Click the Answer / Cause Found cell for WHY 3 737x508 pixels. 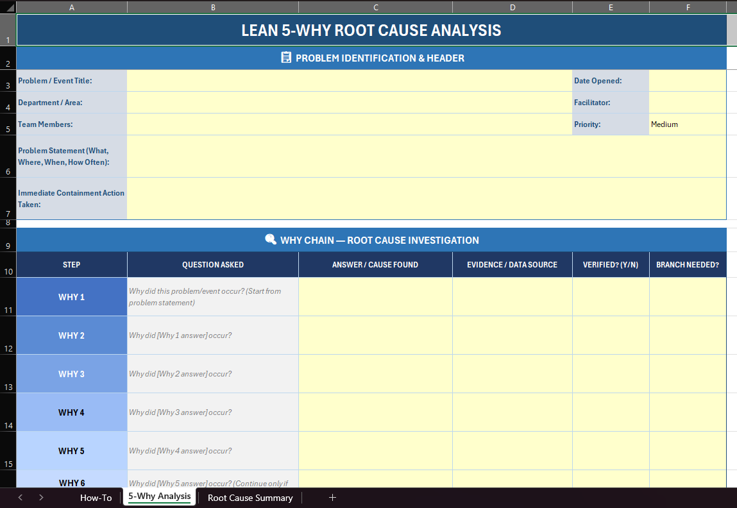click(x=375, y=373)
